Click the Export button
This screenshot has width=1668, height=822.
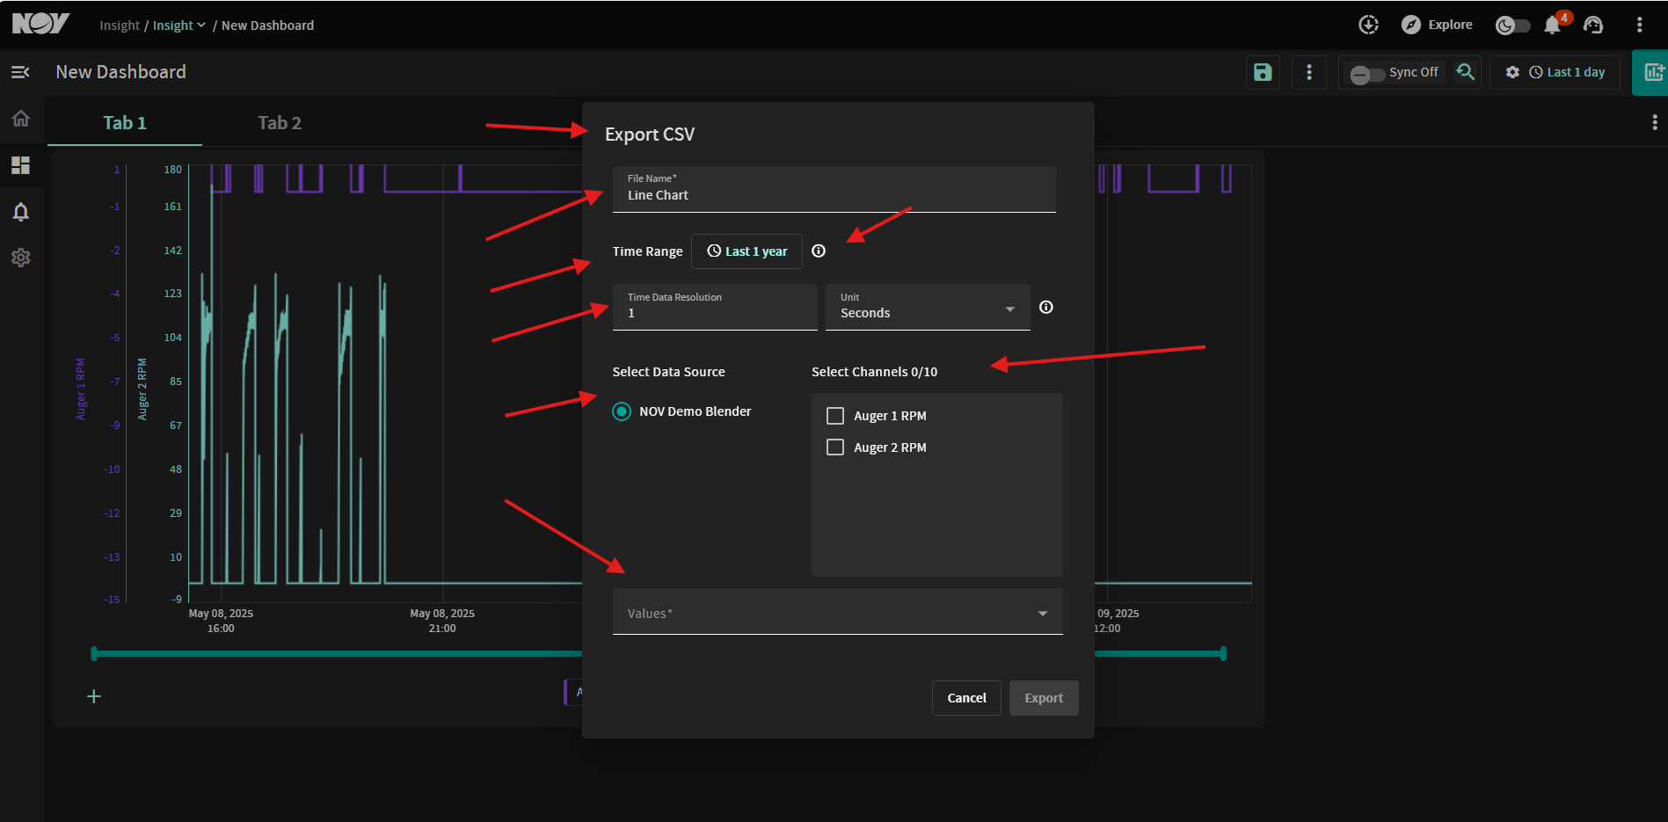click(1044, 698)
